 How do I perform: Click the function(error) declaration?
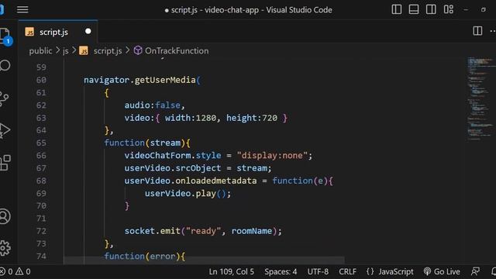(x=145, y=257)
